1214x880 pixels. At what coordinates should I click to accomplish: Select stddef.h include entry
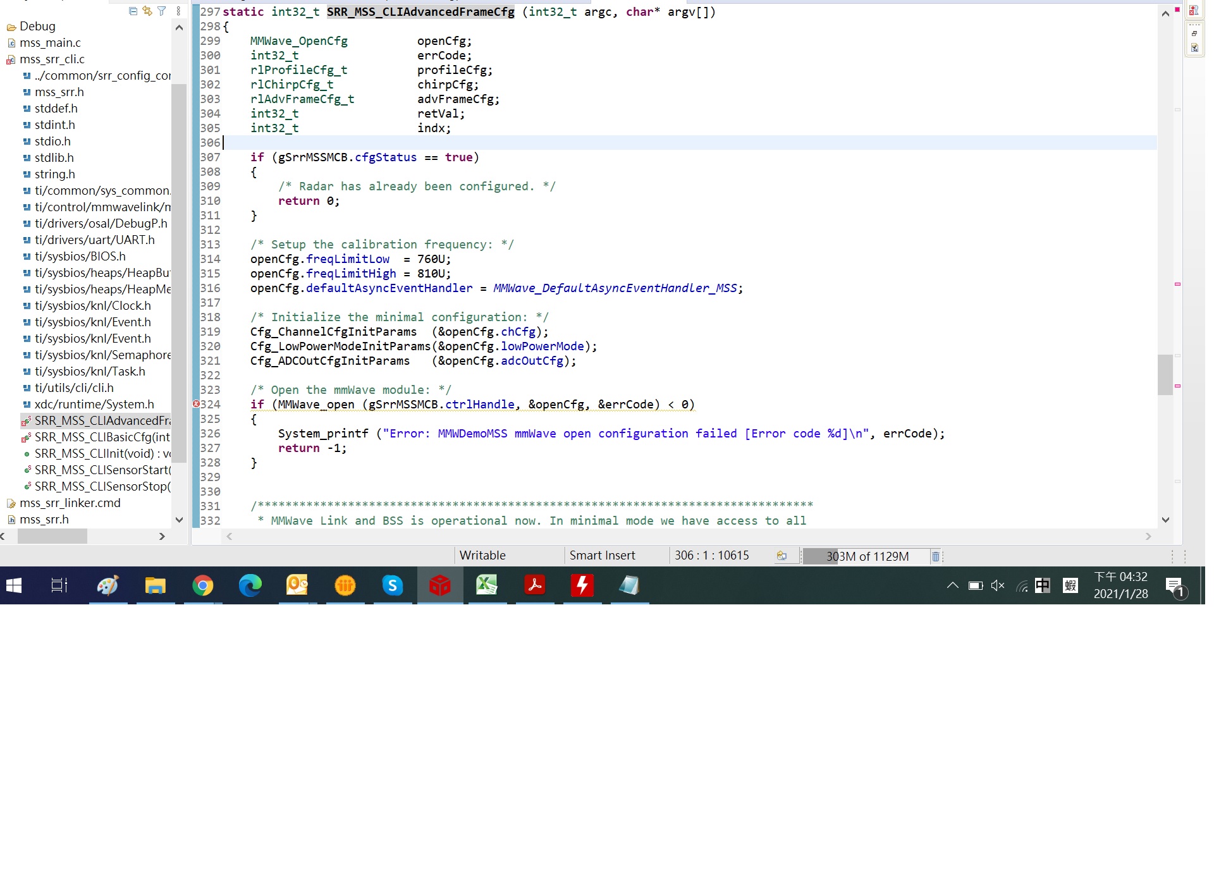coord(50,109)
